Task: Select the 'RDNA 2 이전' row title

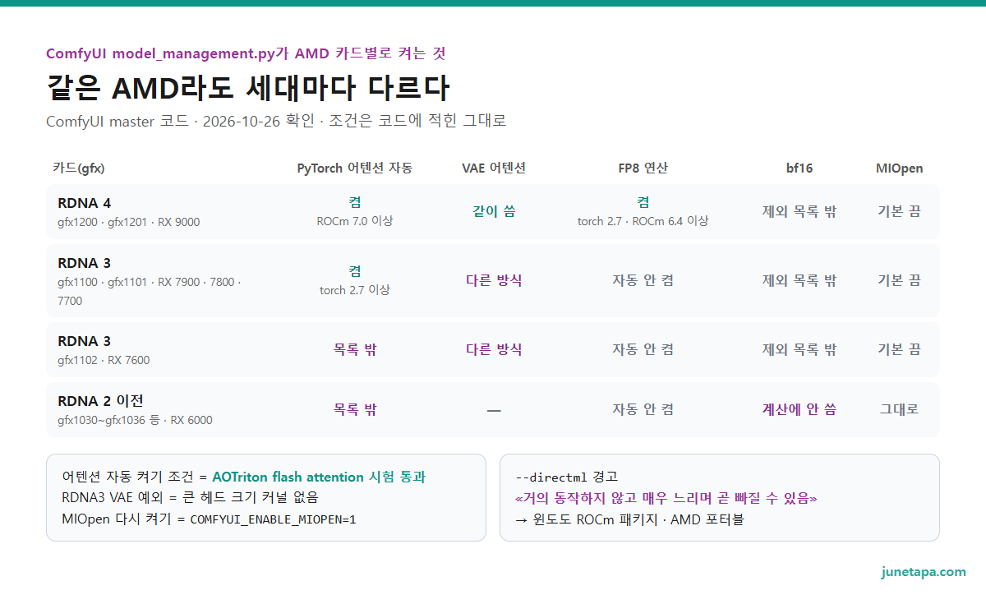Action: click(100, 401)
